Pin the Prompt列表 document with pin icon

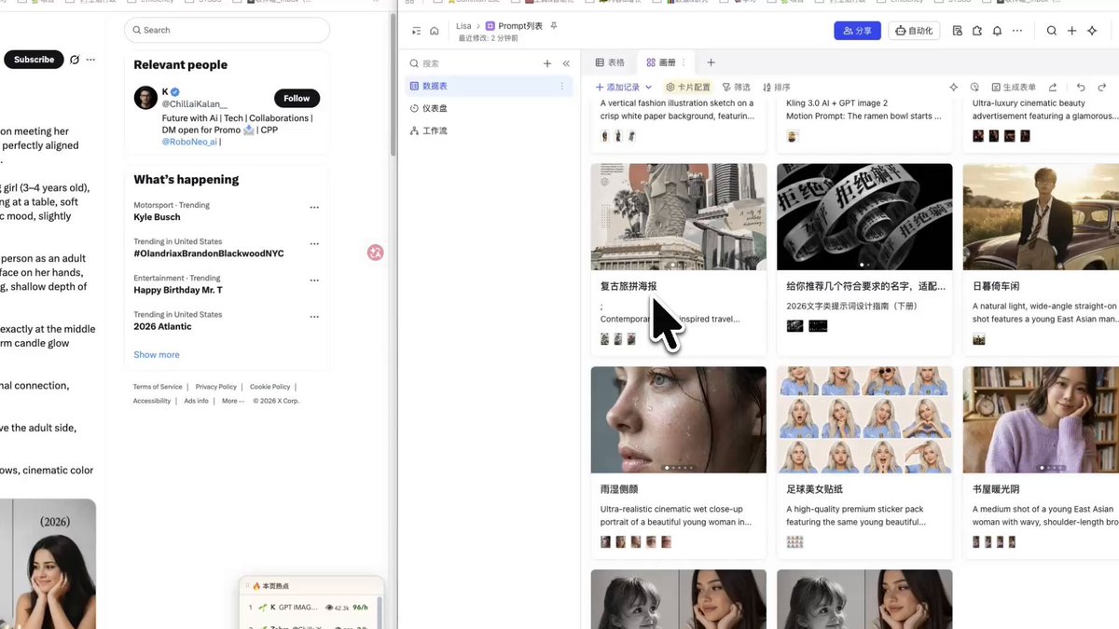tap(554, 26)
